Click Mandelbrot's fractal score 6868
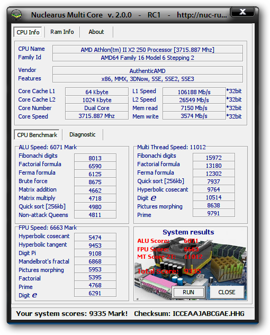 coord(95,261)
